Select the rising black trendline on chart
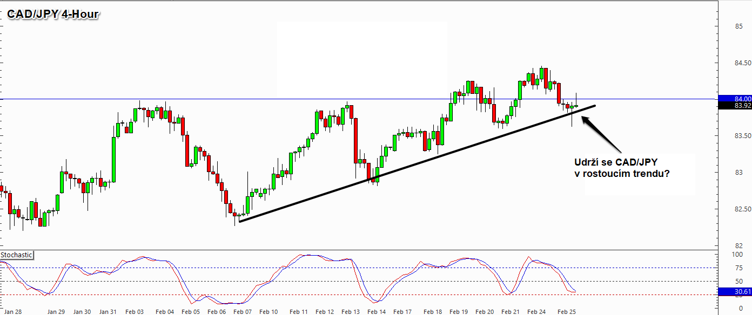Viewport: 752px width, 315px height. click(417, 163)
